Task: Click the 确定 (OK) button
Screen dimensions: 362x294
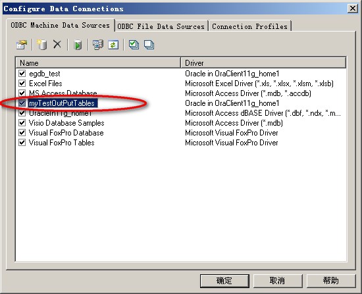Action: click(224, 281)
